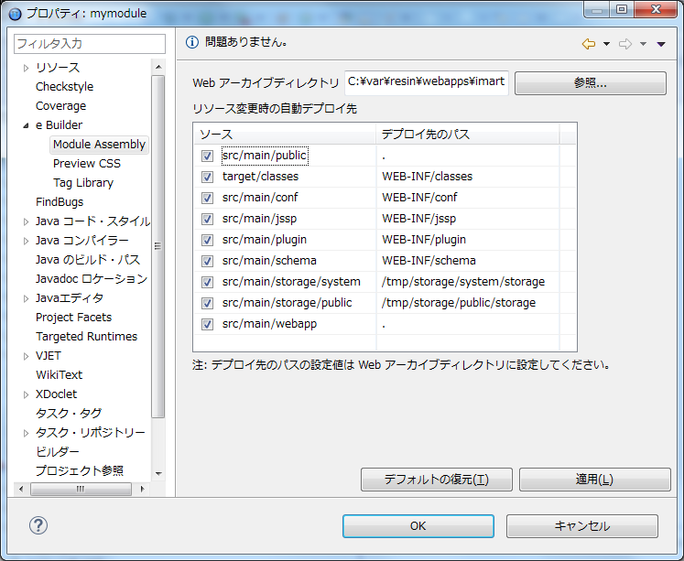This screenshot has height=561, width=684.
Task: Confirm with the OK button
Action: click(418, 526)
